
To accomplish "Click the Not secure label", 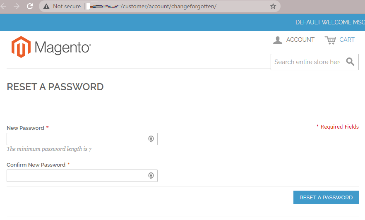I will [67, 6].
